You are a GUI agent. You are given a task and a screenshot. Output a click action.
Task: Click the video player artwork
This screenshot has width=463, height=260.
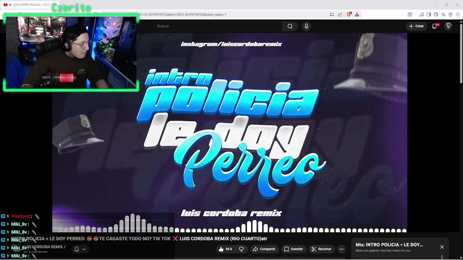pos(230,133)
